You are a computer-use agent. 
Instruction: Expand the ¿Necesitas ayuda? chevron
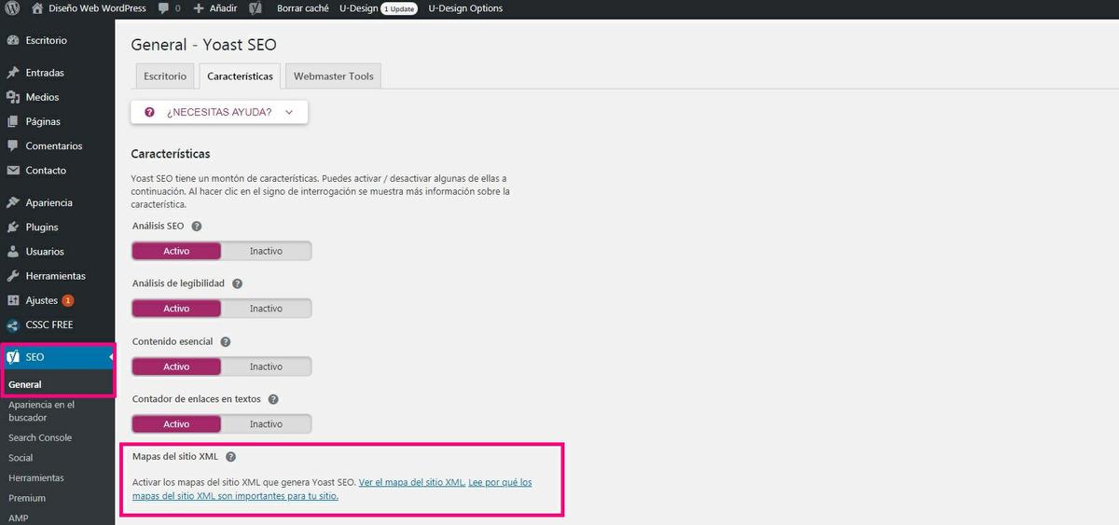pyautogui.click(x=289, y=112)
